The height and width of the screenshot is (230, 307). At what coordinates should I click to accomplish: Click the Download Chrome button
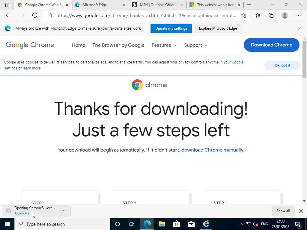[x=271, y=45]
